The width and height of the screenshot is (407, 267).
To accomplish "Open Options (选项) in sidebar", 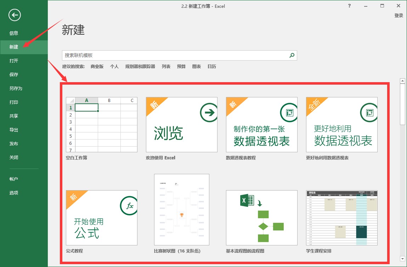I will click(x=14, y=193).
